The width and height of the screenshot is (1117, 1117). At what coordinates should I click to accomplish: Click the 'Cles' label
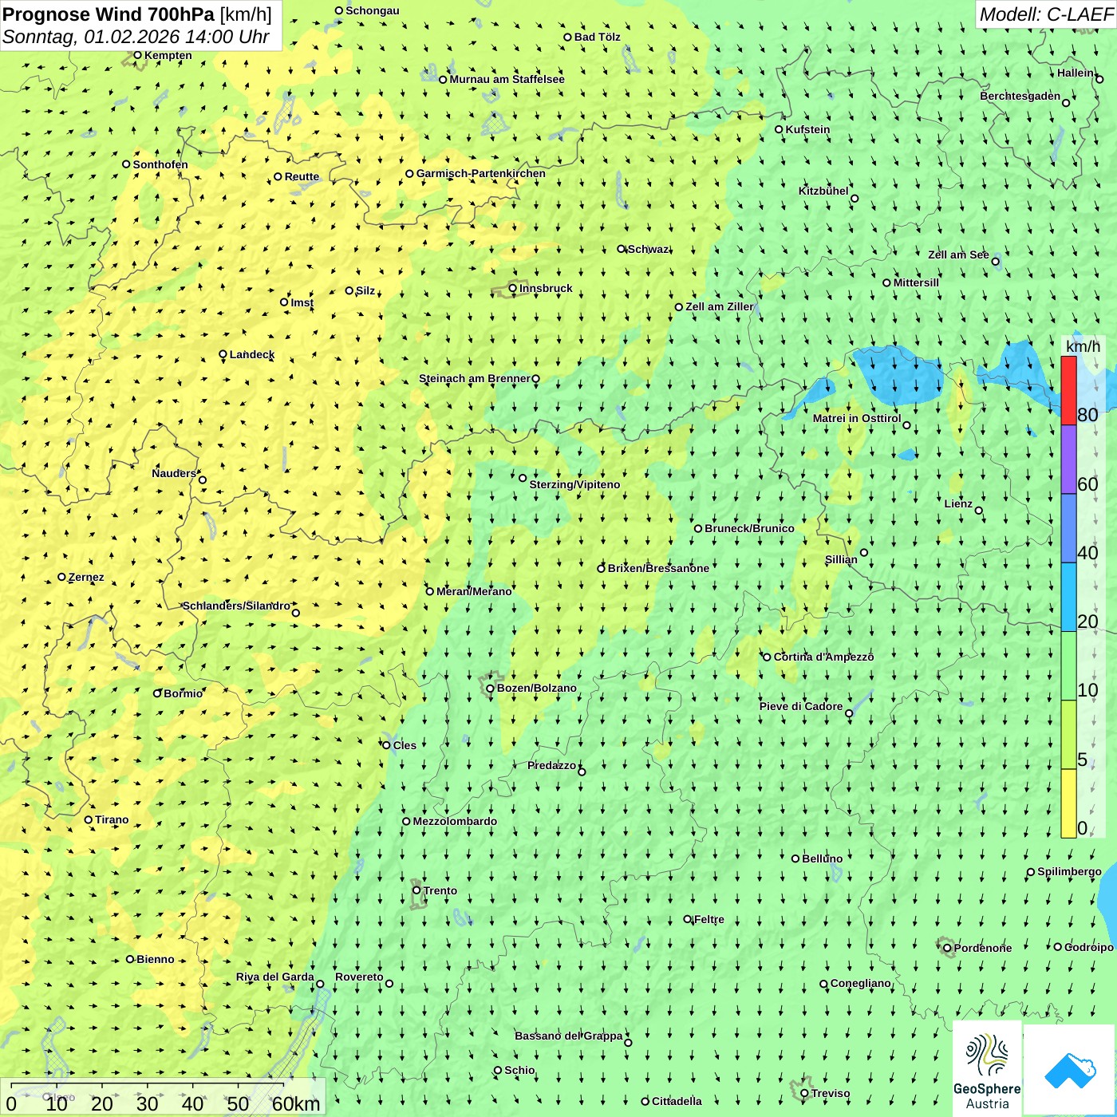(x=405, y=745)
